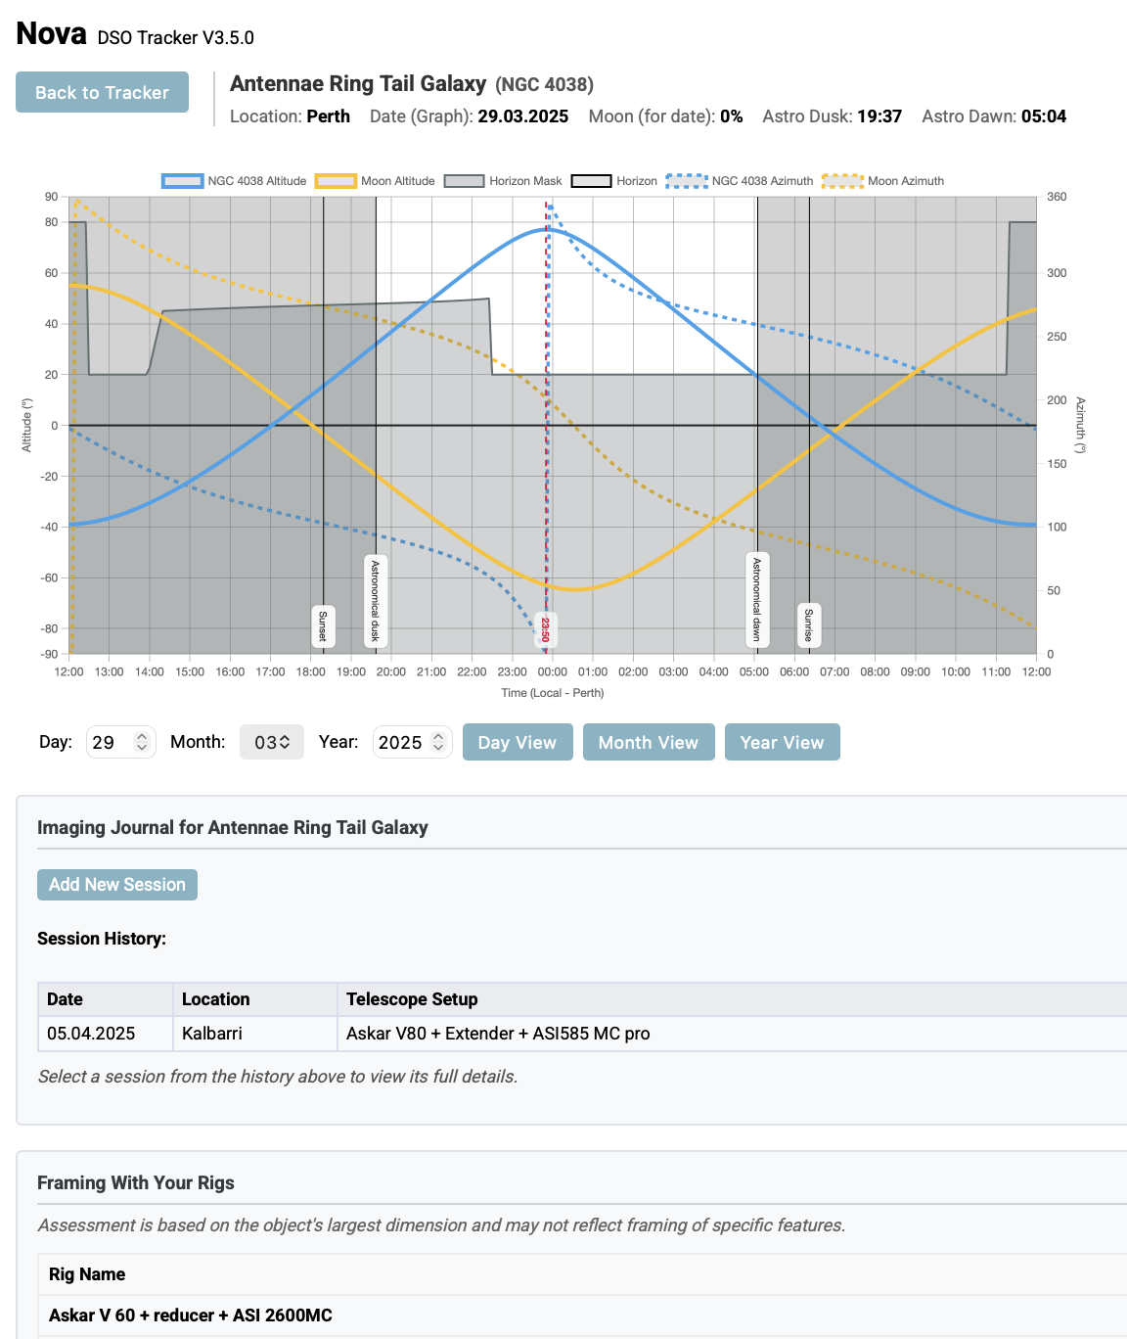This screenshot has height=1339, width=1127.
Task: Click Add New Session
Action: click(x=117, y=884)
